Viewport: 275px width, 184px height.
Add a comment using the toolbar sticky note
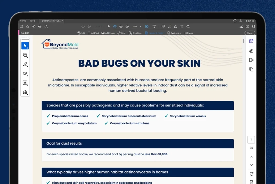[x=163, y=26]
